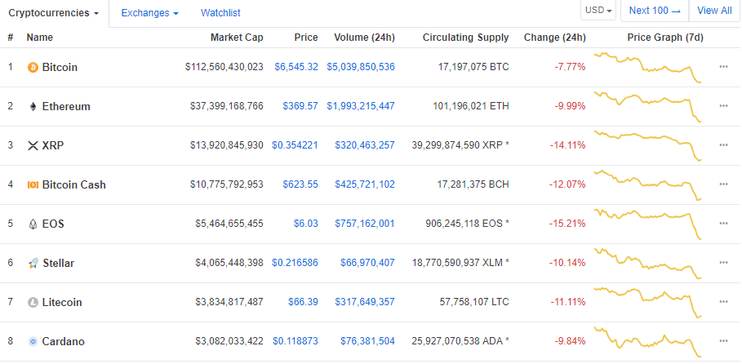Click Litecoin's market cap $3,834,817,487
Screen dimensions: 742x364
point(229,302)
